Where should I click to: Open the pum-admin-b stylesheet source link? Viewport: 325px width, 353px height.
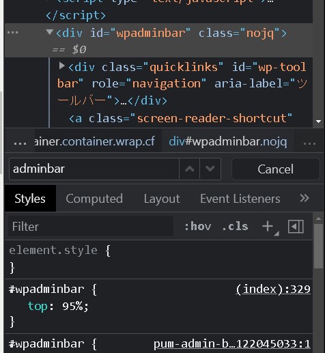pyautogui.click(x=232, y=343)
